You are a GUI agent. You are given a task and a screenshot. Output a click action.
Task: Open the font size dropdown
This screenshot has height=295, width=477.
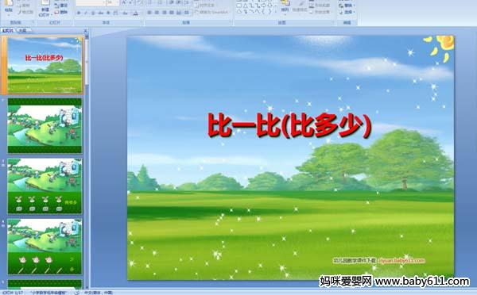(x=118, y=3)
